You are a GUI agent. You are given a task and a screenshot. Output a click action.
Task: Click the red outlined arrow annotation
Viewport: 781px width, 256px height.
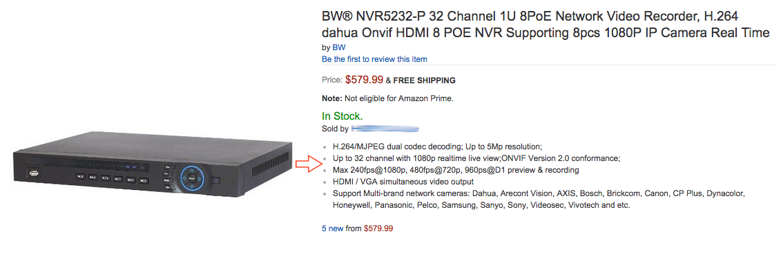pos(307,165)
